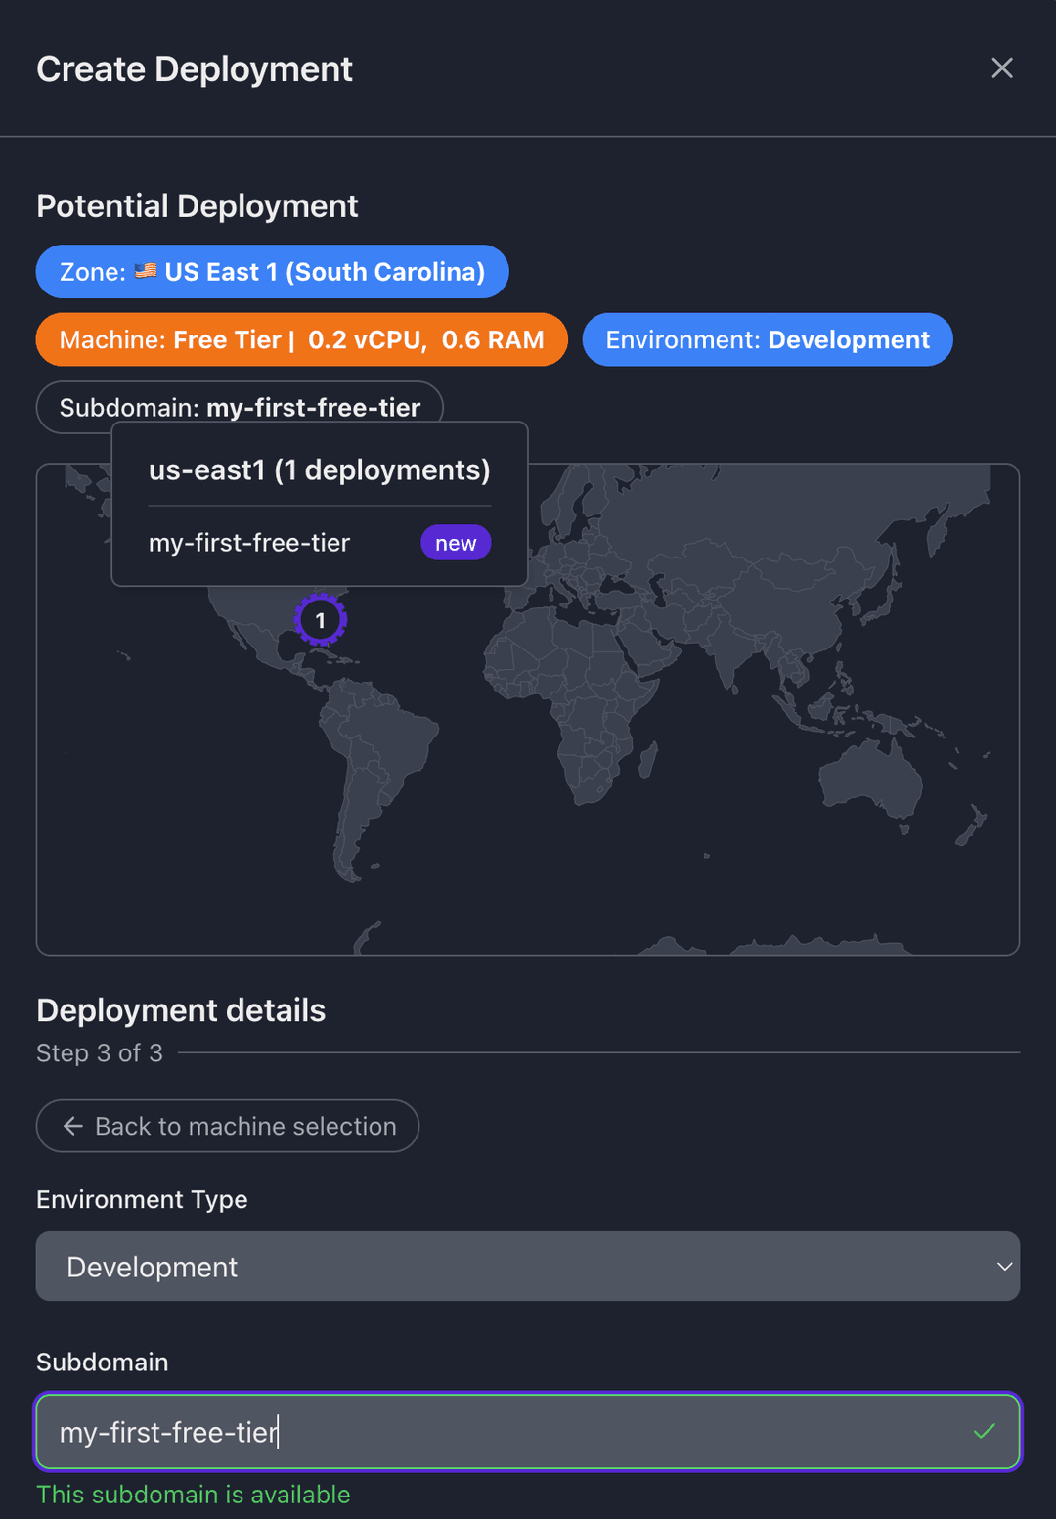Select the Zone: US East 1 badge
This screenshot has height=1519, width=1056.
click(x=272, y=272)
